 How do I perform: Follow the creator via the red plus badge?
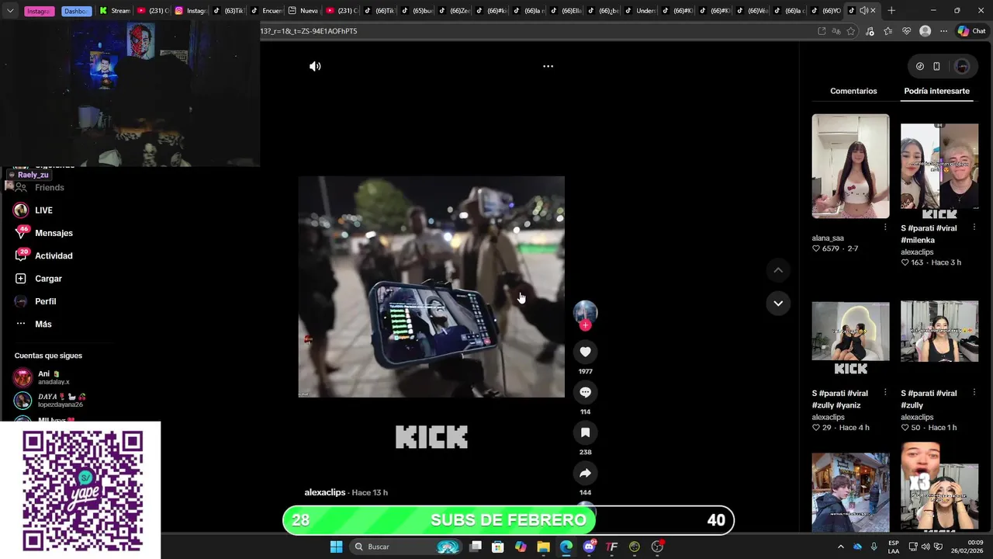(x=585, y=325)
